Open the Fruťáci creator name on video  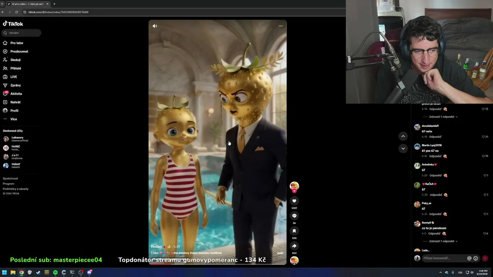coord(156,247)
